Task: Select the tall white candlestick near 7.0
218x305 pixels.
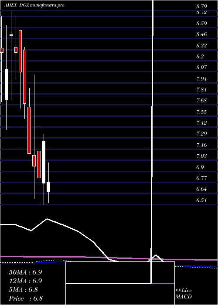Action: pos(44,162)
